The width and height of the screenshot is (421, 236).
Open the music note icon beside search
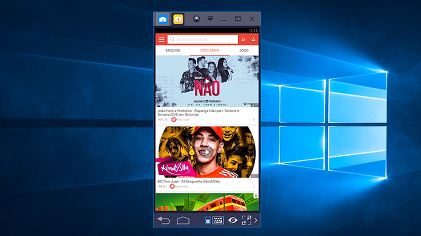(x=243, y=39)
